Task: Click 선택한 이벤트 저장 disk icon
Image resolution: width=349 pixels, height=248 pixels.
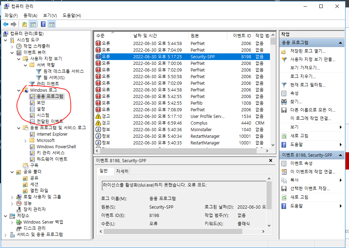Action: (284, 188)
